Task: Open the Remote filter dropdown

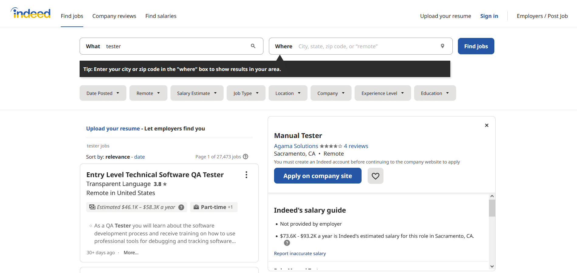Action: point(148,93)
